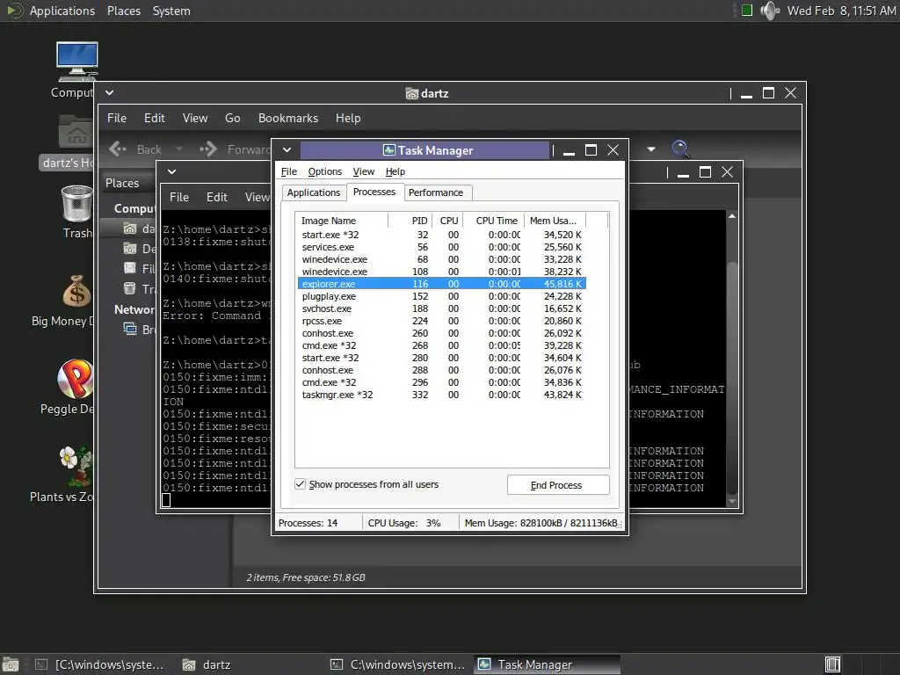Select the rpcss.exe process row
900x675 pixels.
pos(441,321)
